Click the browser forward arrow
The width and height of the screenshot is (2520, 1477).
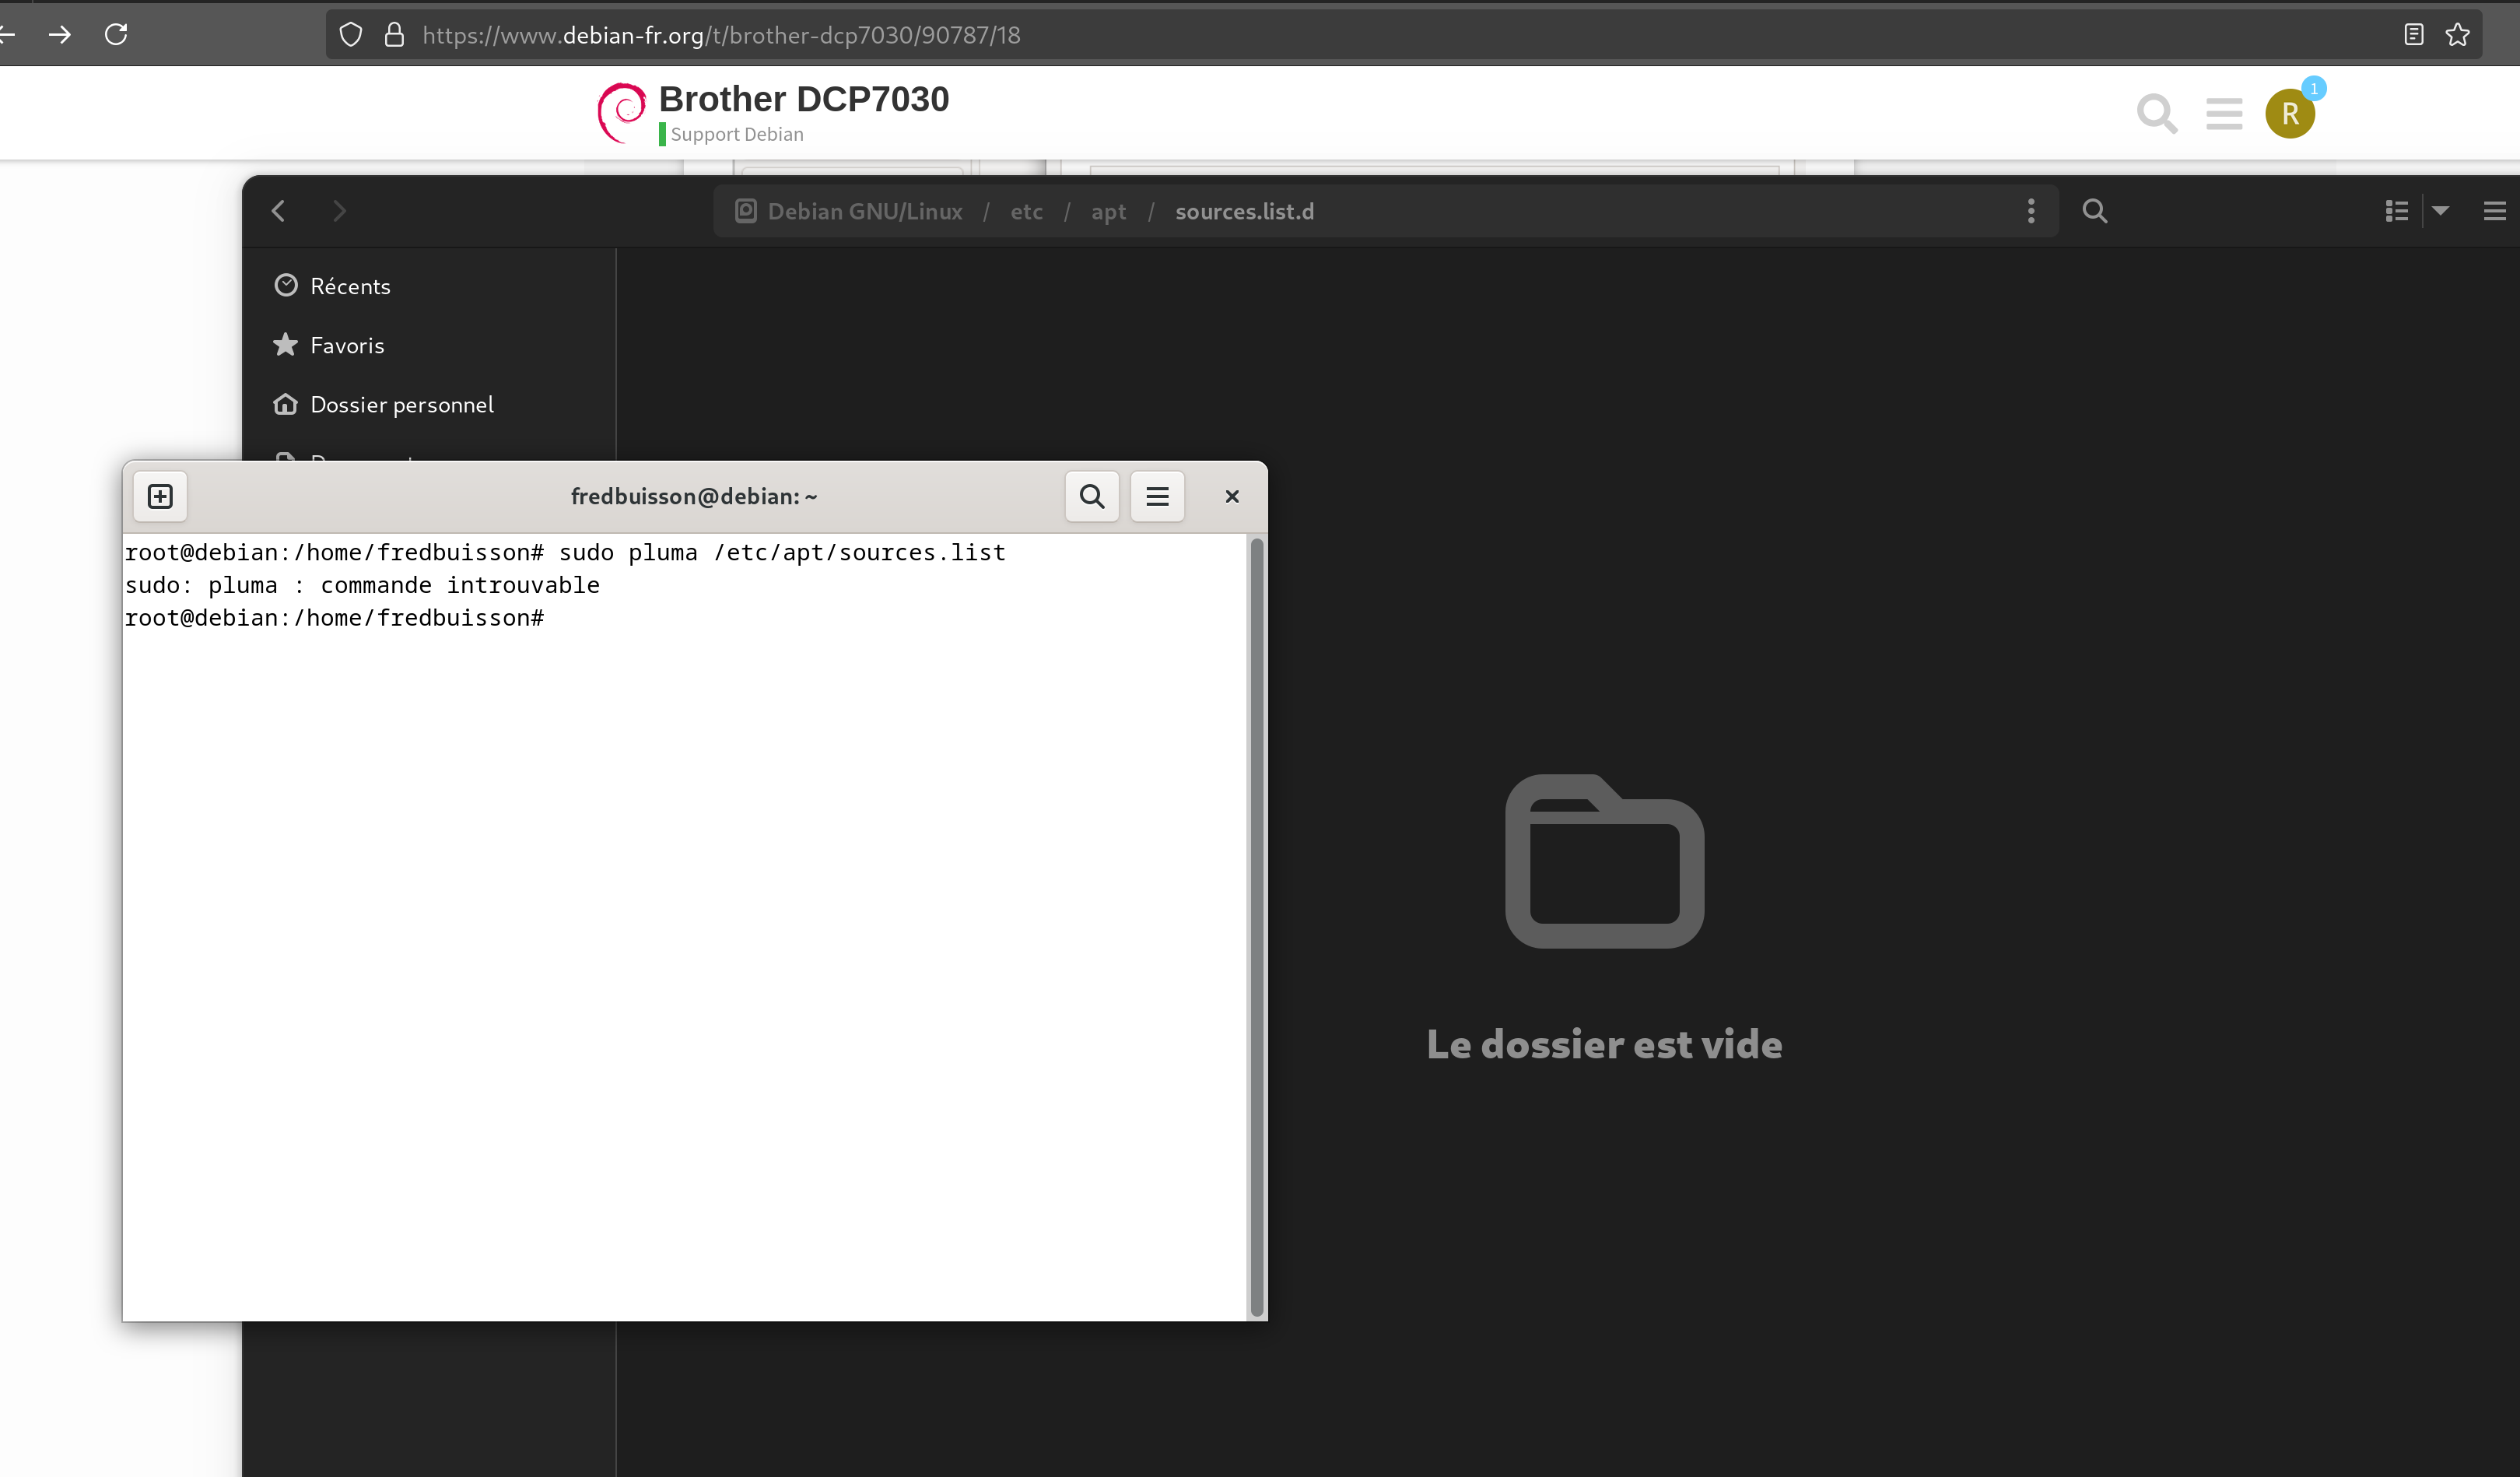60,35
